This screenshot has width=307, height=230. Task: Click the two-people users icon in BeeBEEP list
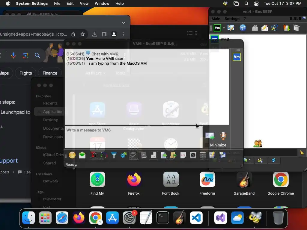click(258, 143)
